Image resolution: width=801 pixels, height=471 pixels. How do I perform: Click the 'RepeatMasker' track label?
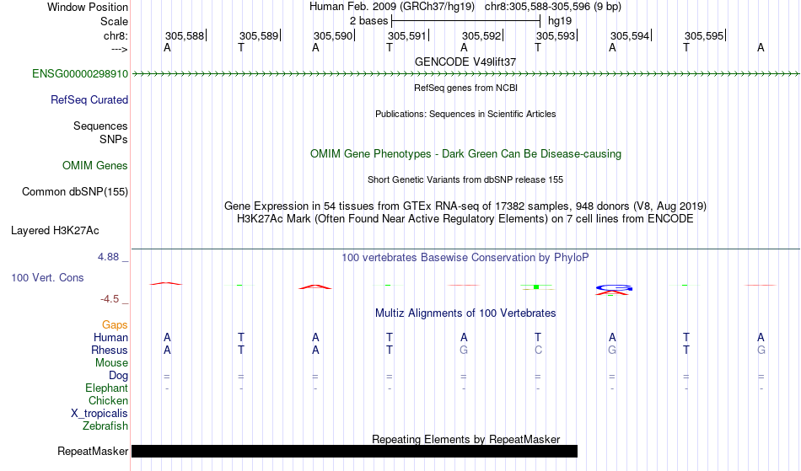click(93, 451)
